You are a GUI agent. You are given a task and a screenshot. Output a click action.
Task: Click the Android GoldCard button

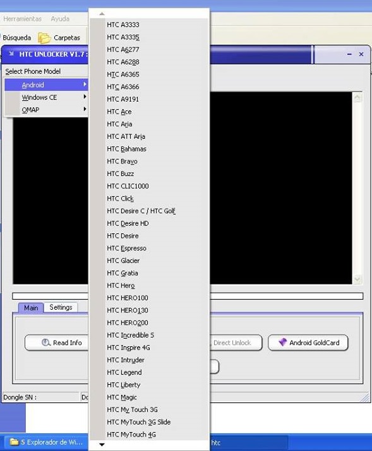(x=308, y=343)
